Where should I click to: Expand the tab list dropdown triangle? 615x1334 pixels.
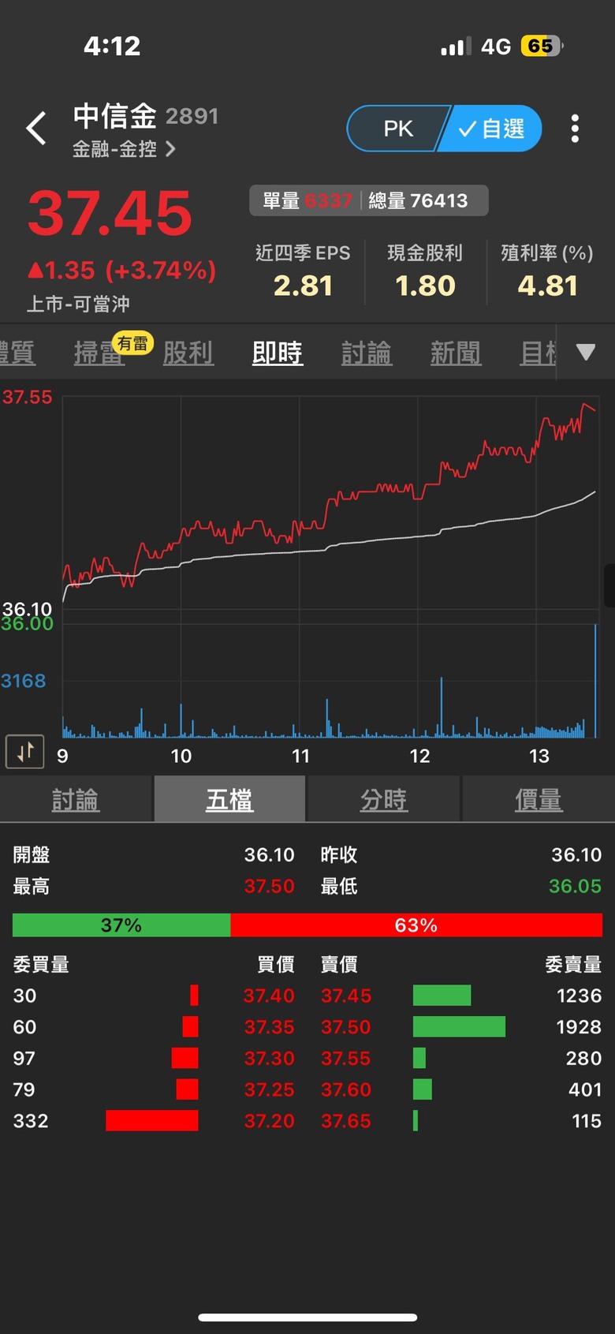coord(586,353)
